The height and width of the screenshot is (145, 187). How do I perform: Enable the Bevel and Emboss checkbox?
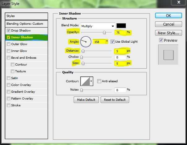pyautogui.click(x=8, y=58)
